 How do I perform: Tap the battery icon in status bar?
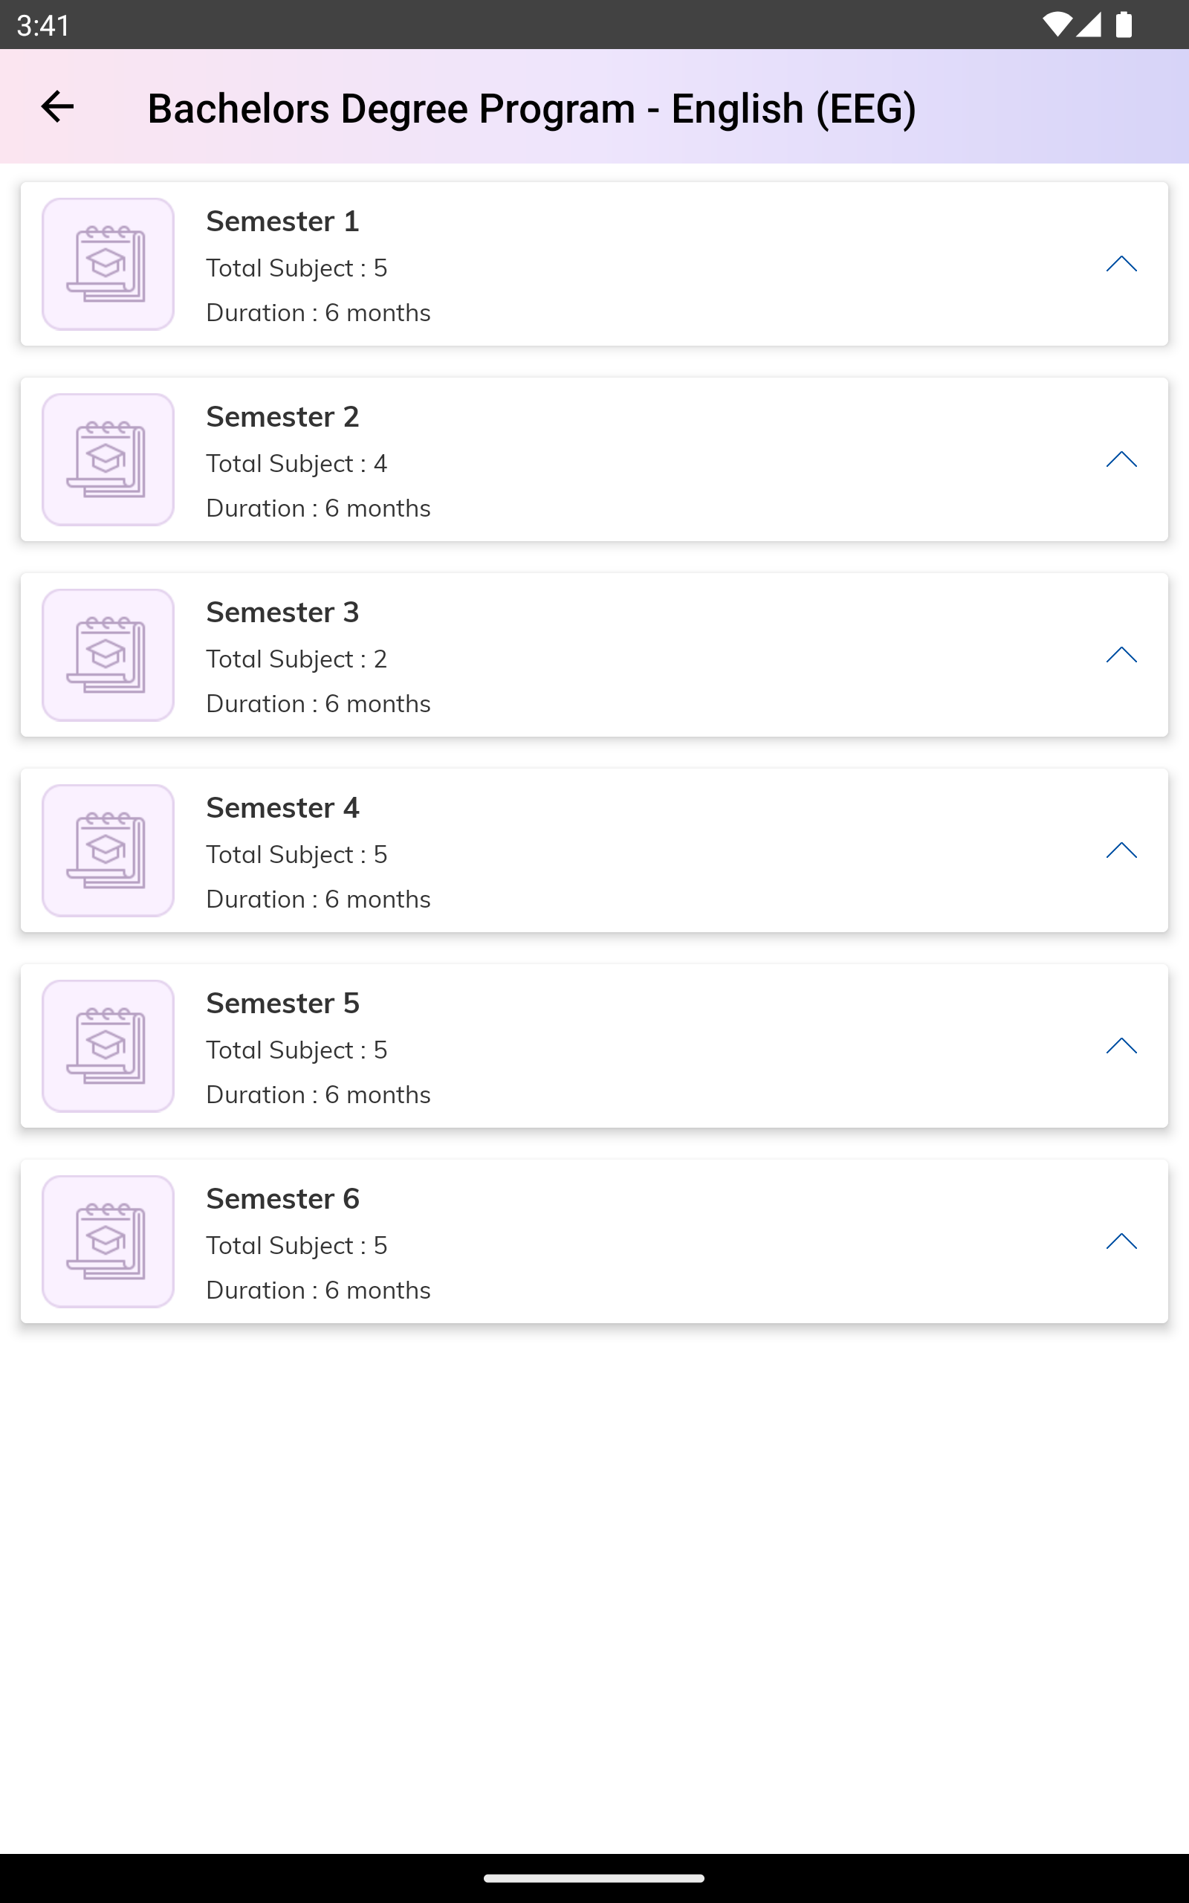1124,25
